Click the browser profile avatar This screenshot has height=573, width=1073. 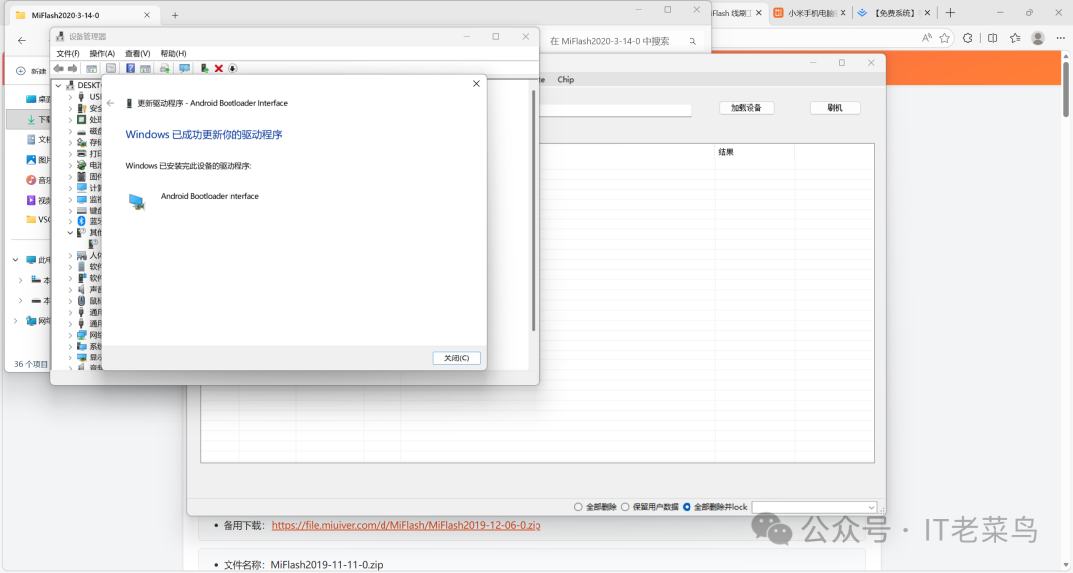(1038, 39)
